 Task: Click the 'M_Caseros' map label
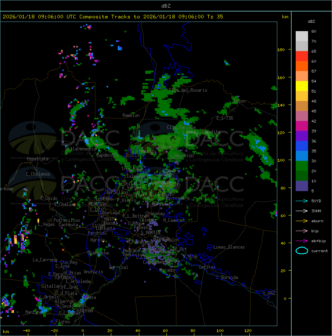point(174,220)
